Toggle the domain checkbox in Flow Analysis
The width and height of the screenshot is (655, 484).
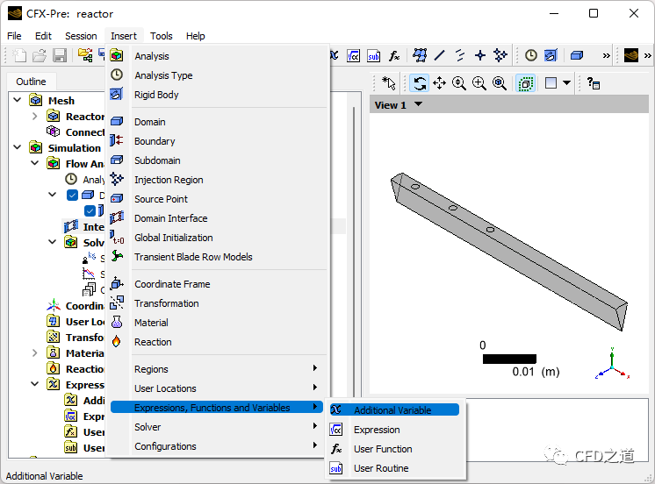72,195
